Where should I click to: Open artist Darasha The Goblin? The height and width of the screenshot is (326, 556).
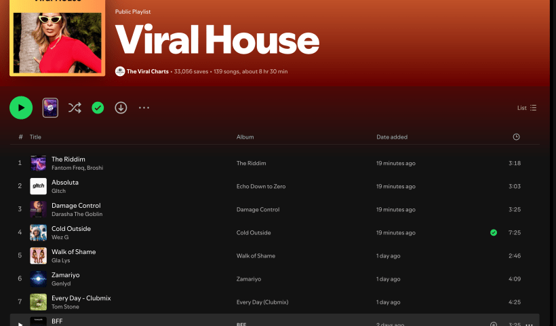pyautogui.click(x=77, y=214)
